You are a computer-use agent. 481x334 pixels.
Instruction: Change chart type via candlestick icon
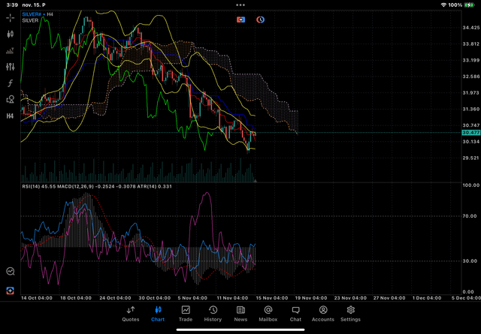10,34
